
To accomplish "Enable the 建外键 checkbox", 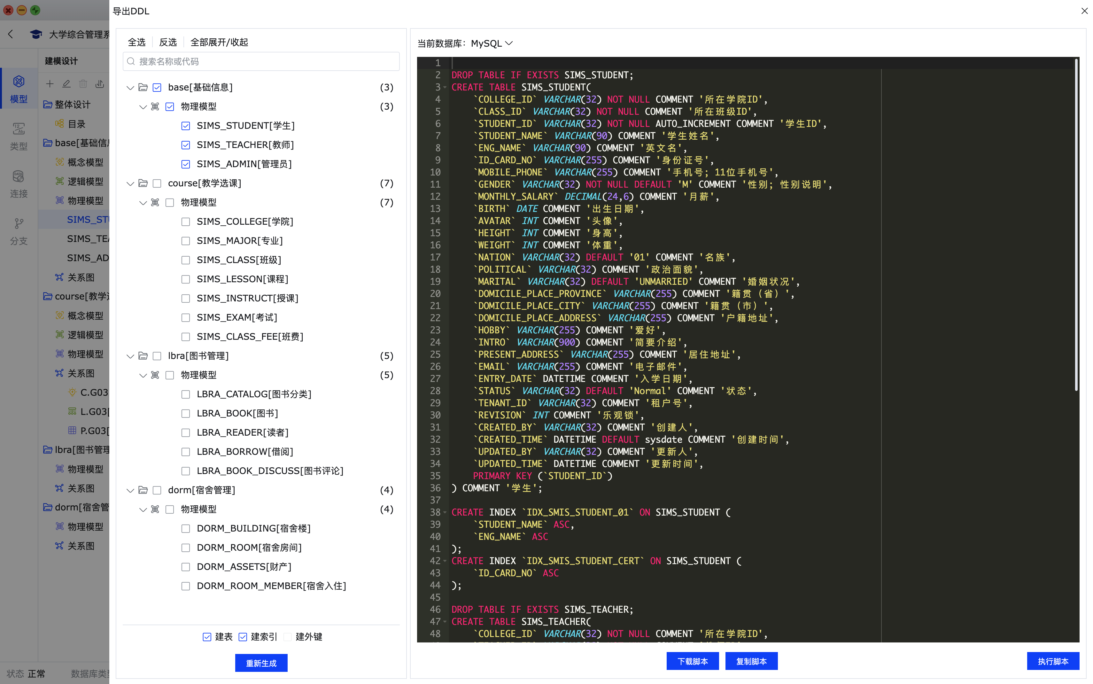I will tap(288, 637).
